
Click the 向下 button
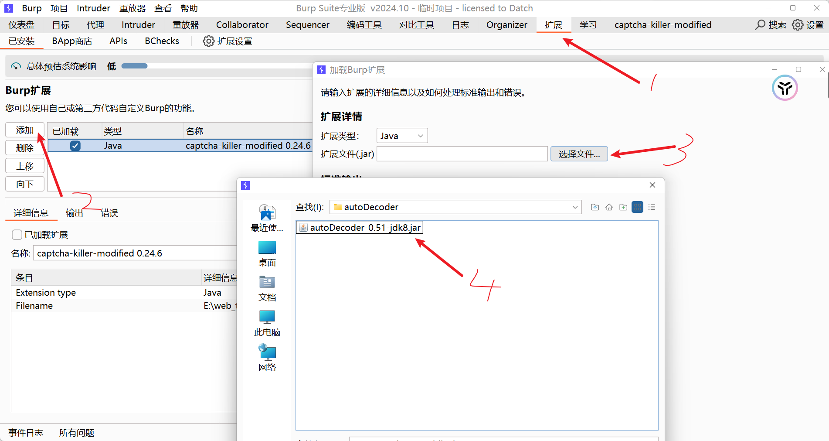click(25, 184)
